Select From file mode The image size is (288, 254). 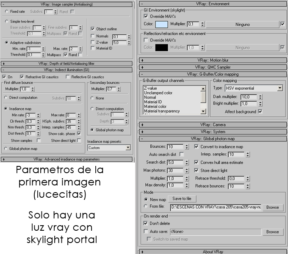(x=146, y=206)
